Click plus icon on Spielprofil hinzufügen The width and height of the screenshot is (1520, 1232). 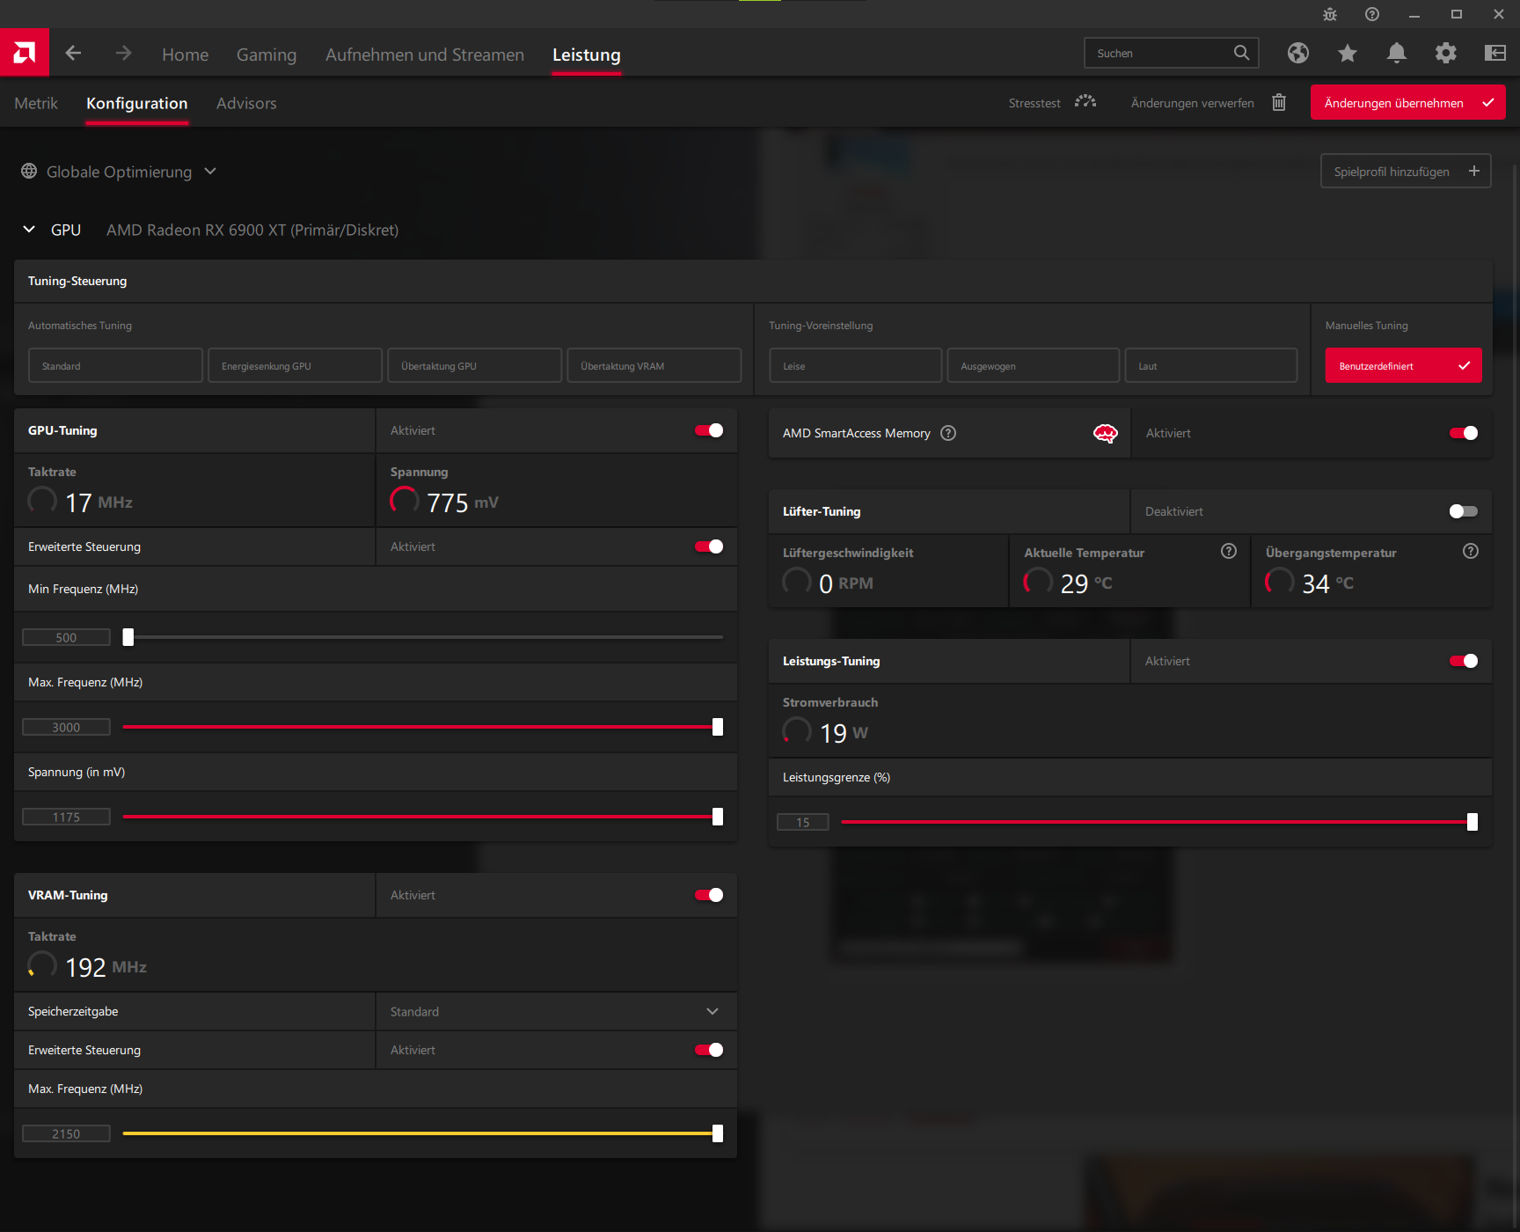[x=1474, y=172]
